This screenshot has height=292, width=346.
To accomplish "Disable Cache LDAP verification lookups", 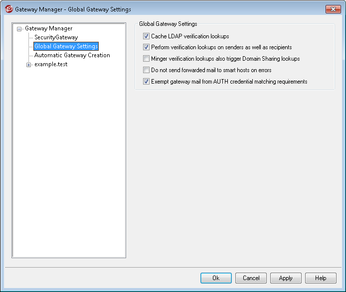I will (147, 36).
